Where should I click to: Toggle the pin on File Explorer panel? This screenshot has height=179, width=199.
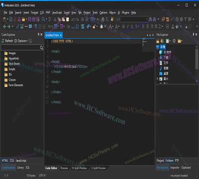coord(194,34)
